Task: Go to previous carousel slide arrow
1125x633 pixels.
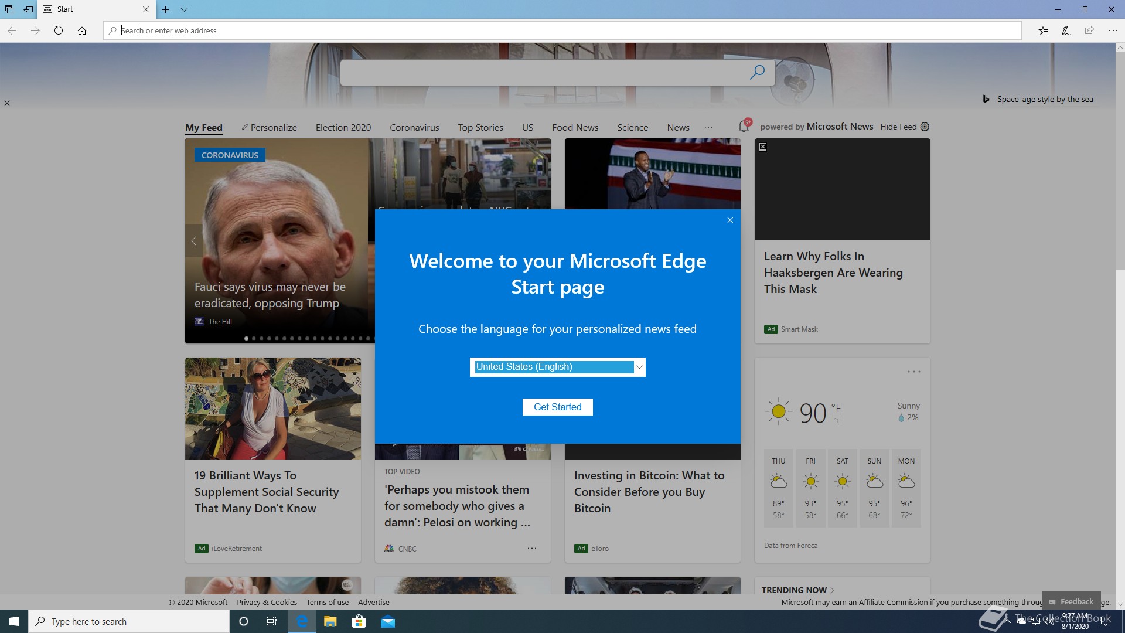Action: click(x=194, y=241)
